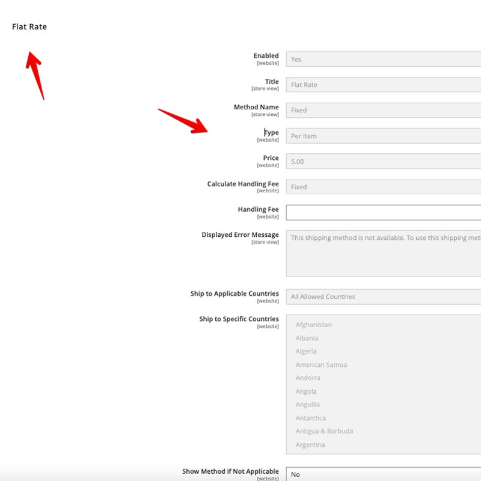The image size is (481, 481).
Task: Open the Type dropdown showing Per Item
Action: pyautogui.click(x=383, y=136)
